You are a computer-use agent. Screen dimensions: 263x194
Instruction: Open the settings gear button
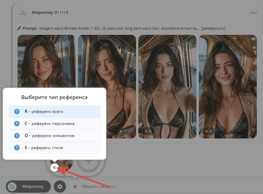[60, 186]
